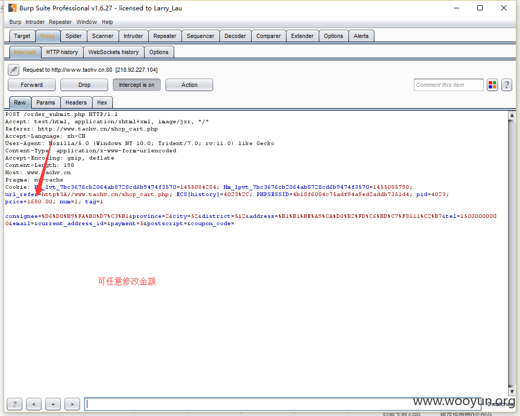Select the Raw request view tab
Screen dimensions: 520x416
(20, 102)
